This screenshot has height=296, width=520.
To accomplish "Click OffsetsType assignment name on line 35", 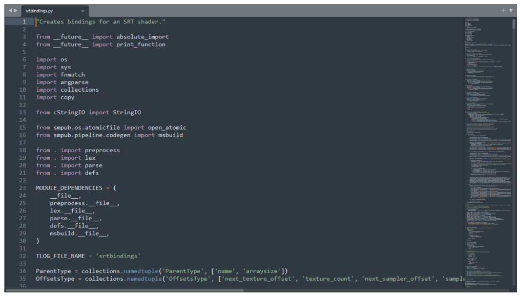I will click(55, 279).
